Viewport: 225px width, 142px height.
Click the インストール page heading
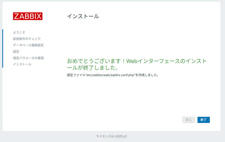[x=83, y=16]
